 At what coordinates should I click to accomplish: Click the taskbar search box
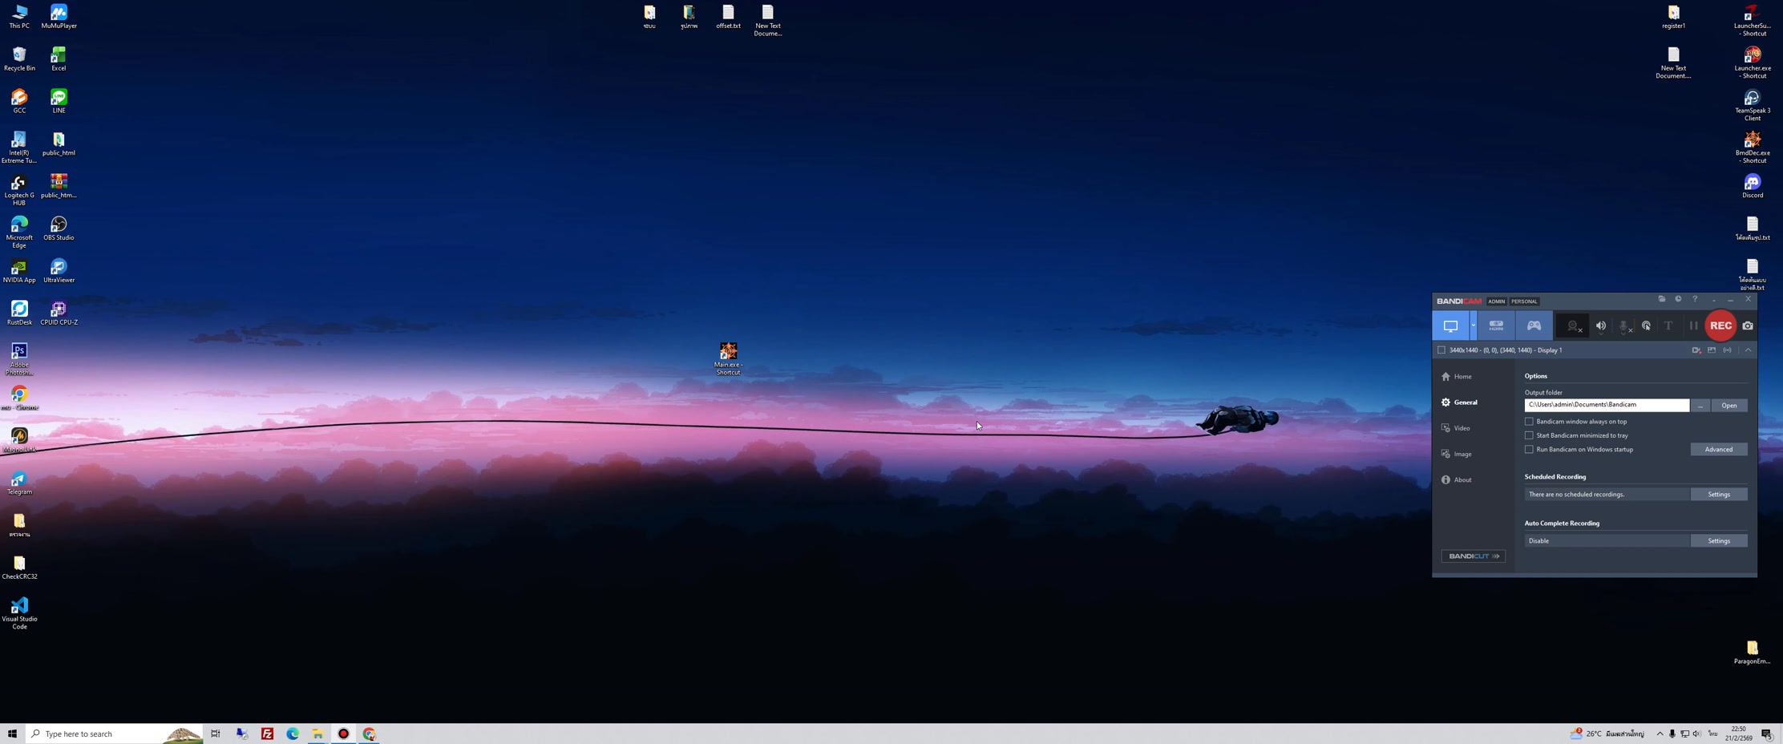(x=115, y=734)
